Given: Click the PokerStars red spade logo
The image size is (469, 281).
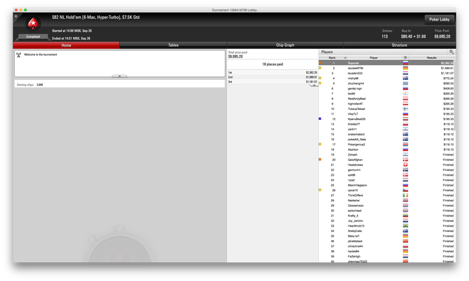Looking at the screenshot, I should click(33, 23).
